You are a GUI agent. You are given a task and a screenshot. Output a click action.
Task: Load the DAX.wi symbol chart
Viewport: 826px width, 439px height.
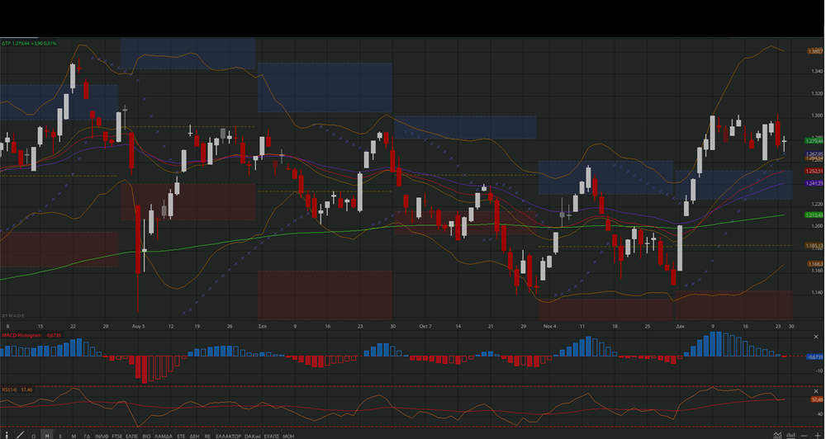[x=252, y=436]
